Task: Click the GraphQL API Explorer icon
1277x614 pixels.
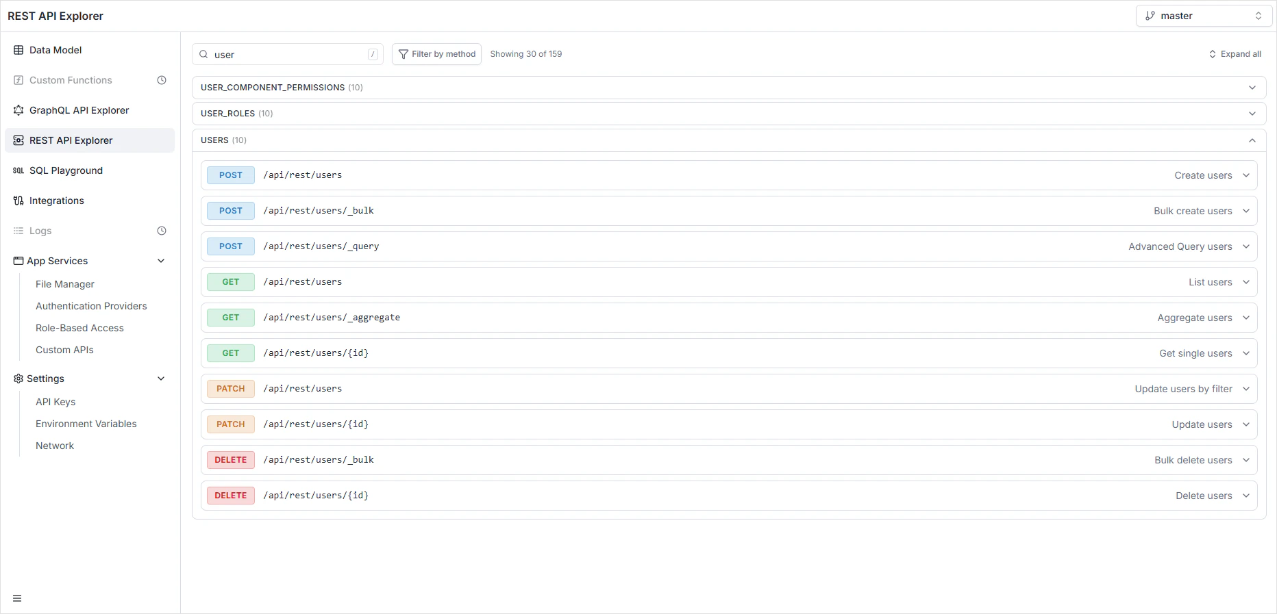Action: click(18, 110)
